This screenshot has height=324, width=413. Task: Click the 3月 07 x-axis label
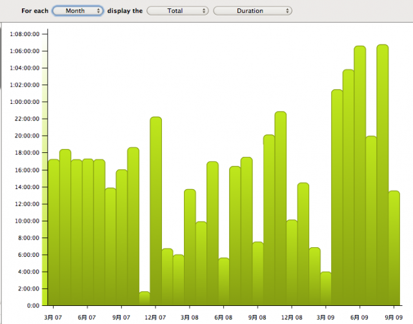[x=53, y=317]
